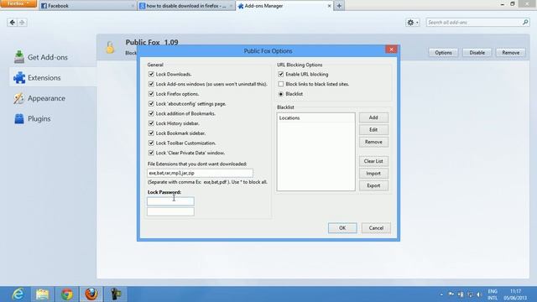537x302 pixels.
Task: Open a new tab with plus button
Action: click(x=339, y=6)
